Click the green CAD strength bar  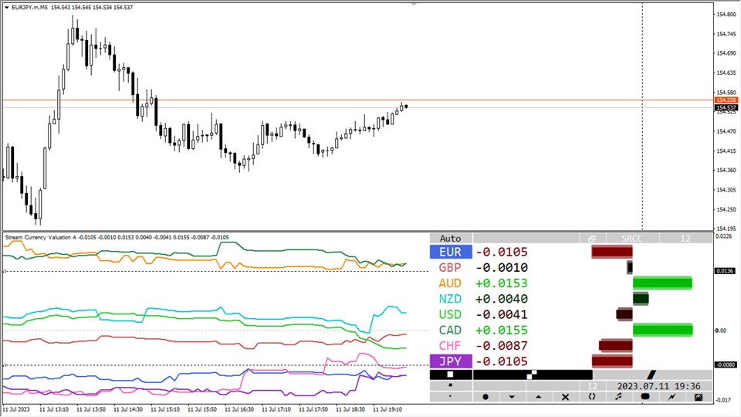(663, 330)
